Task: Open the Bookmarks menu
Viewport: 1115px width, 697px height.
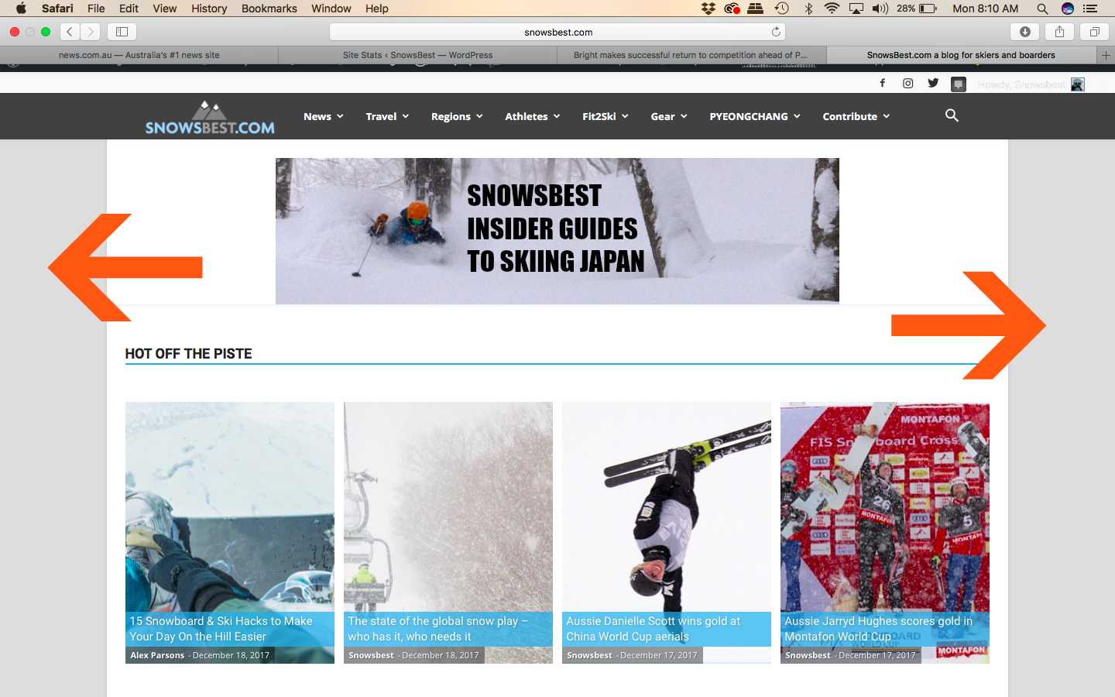Action: (x=269, y=9)
